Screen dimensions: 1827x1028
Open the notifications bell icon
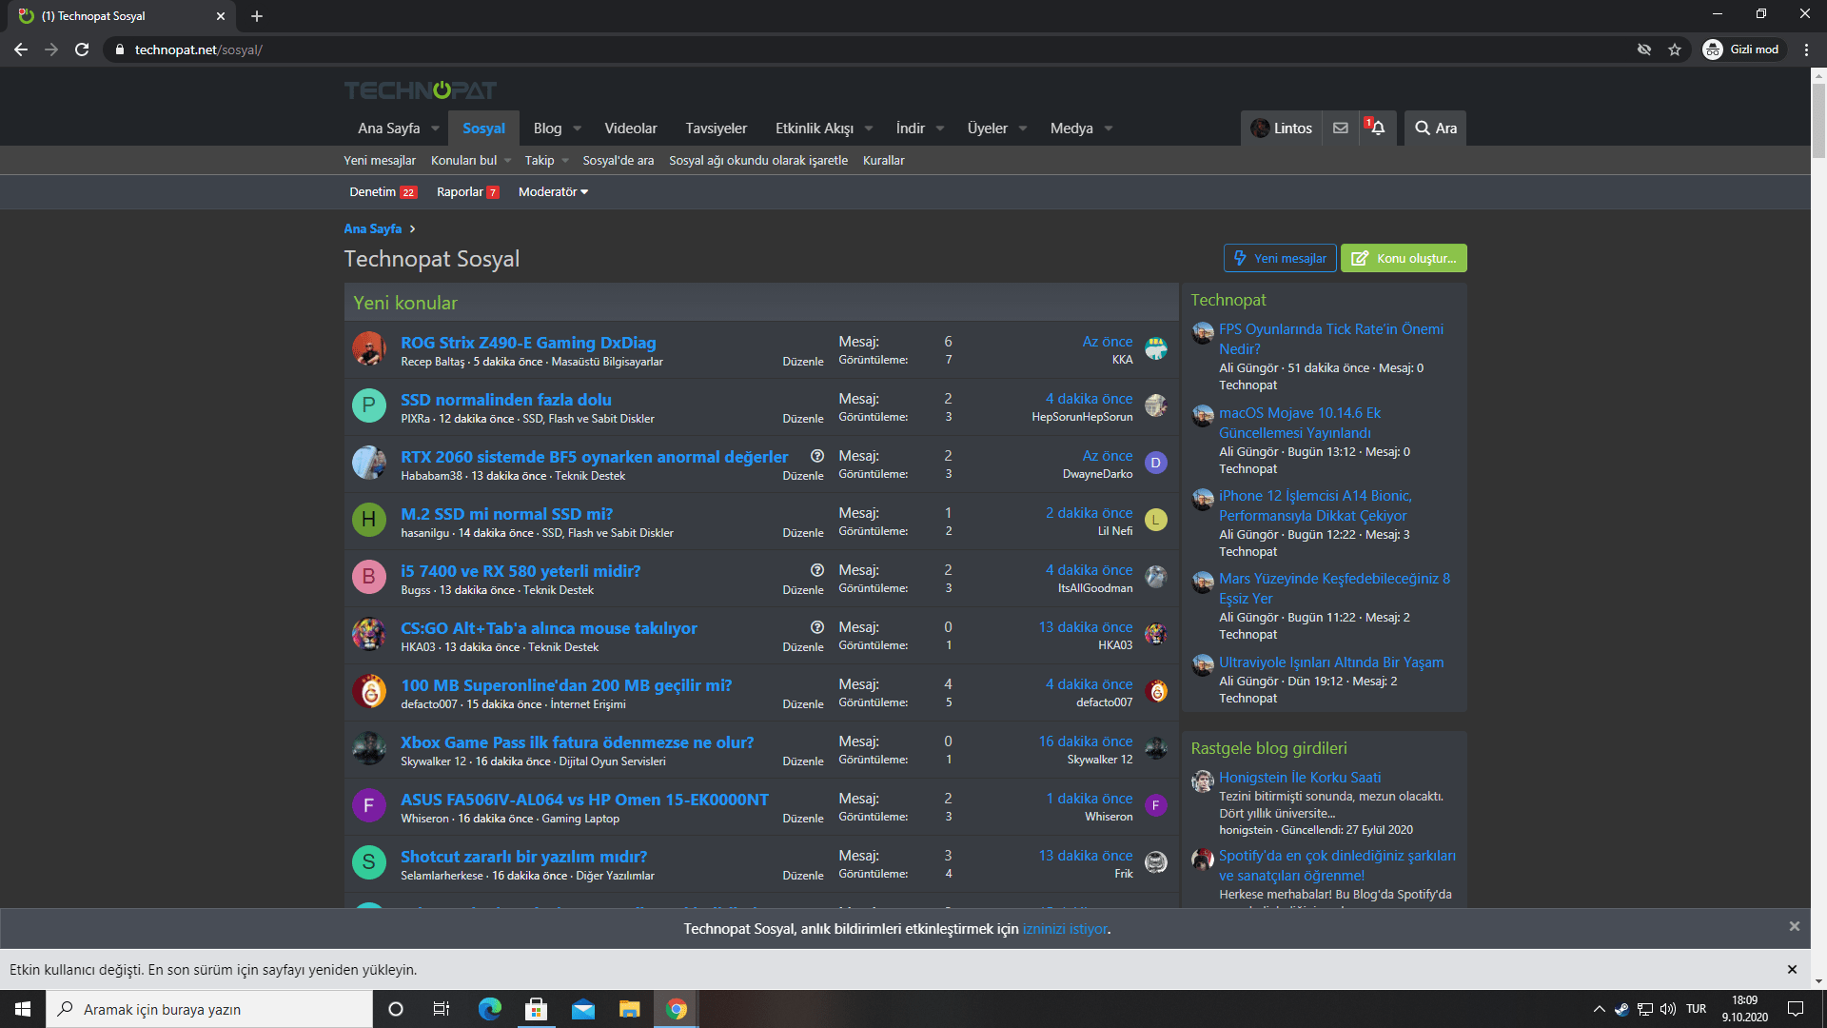pyautogui.click(x=1376, y=128)
